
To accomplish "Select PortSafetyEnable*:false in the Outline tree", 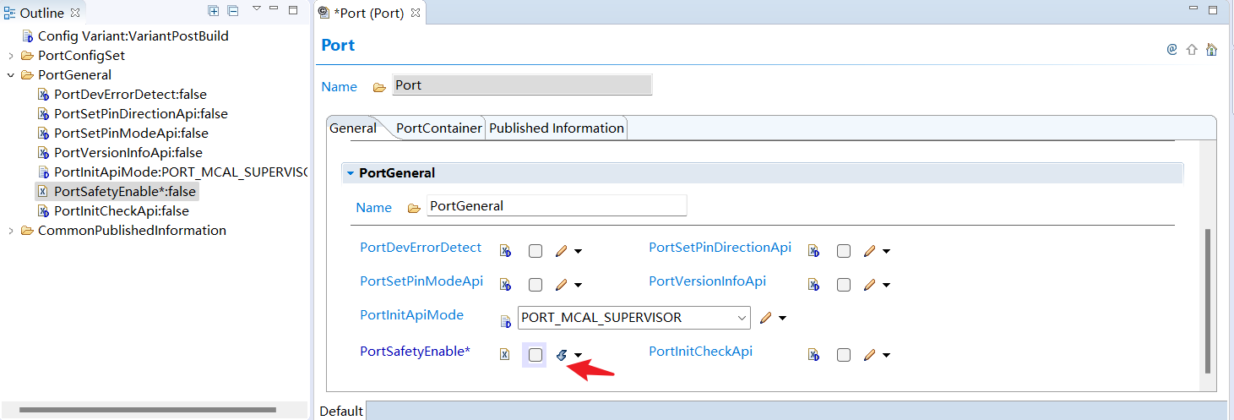I will [x=117, y=192].
